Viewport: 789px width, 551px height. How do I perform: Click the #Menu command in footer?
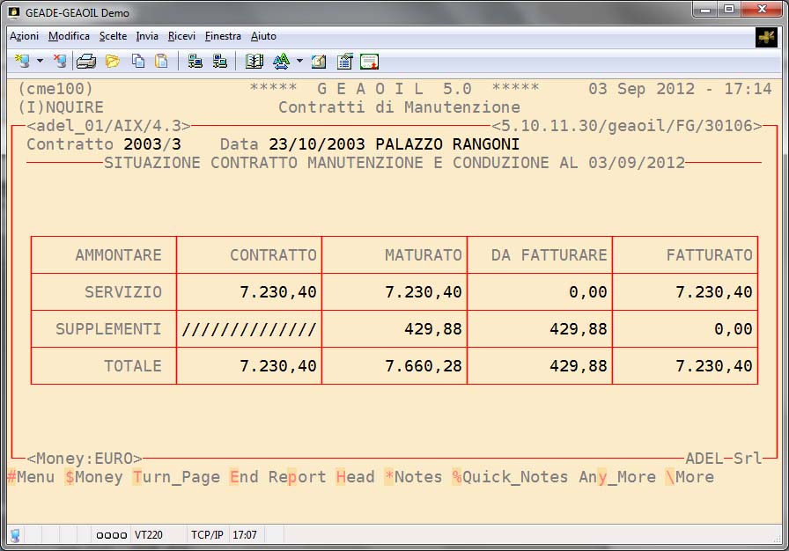pos(30,477)
